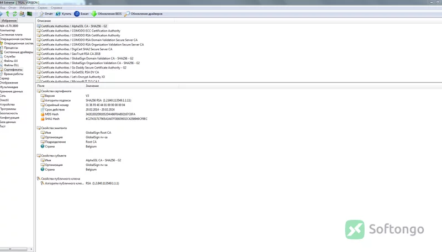
Task: Click the Срок действия field row
Action: tap(77, 109)
